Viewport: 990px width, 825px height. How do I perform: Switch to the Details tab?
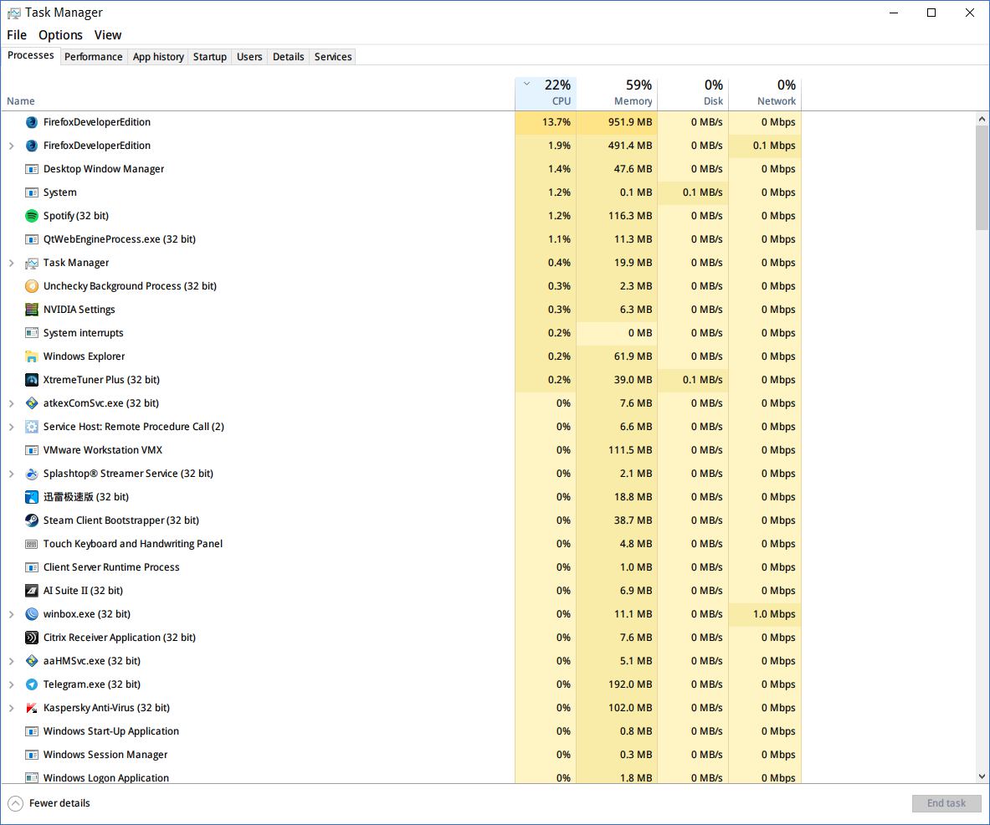pos(289,57)
